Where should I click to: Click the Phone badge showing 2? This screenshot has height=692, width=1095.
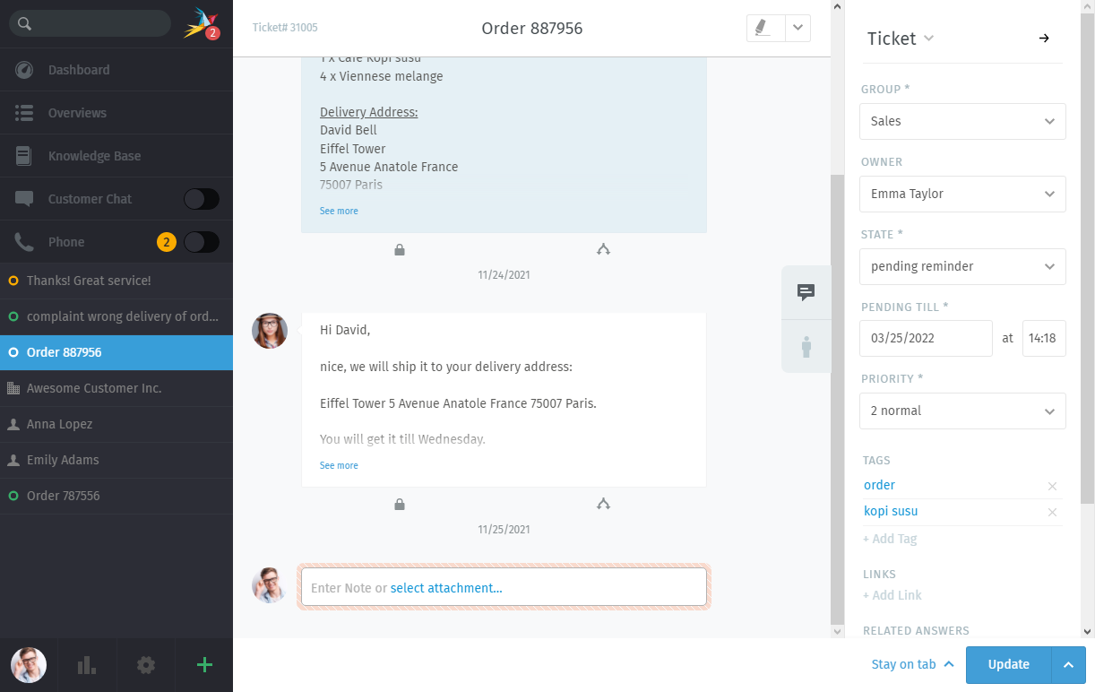pyautogui.click(x=166, y=242)
